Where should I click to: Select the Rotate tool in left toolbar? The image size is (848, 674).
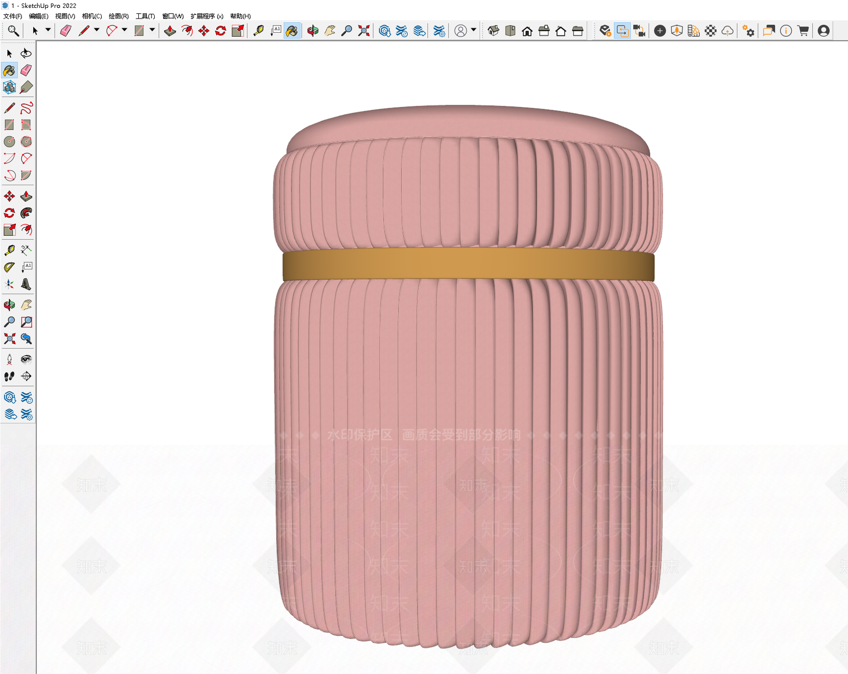tap(10, 213)
